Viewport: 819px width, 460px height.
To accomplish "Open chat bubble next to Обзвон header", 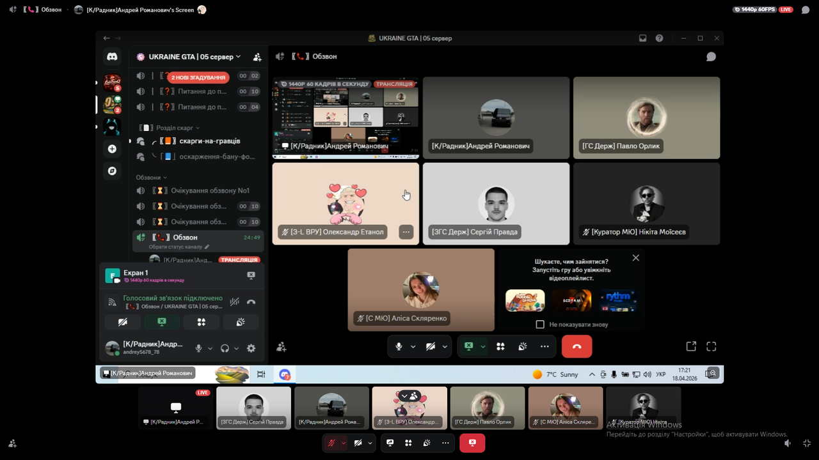I will click(711, 57).
